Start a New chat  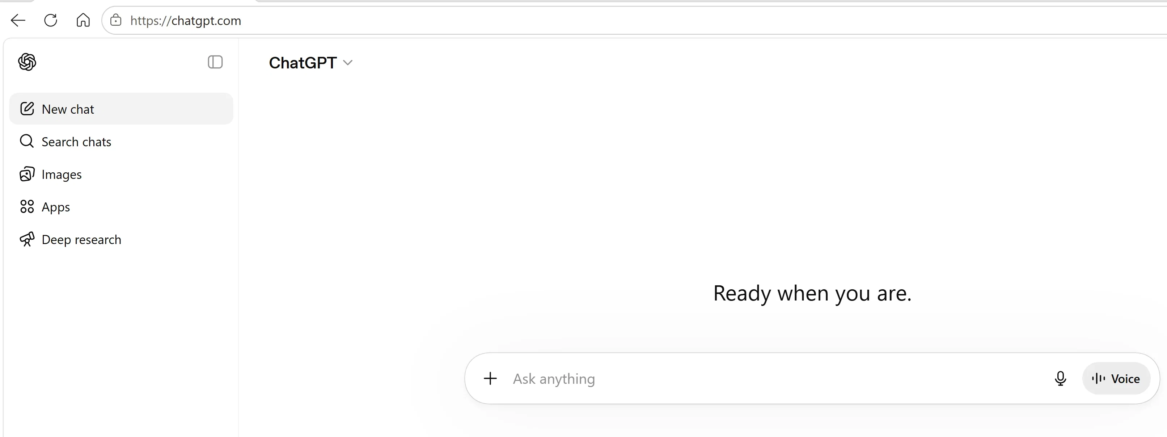point(121,109)
